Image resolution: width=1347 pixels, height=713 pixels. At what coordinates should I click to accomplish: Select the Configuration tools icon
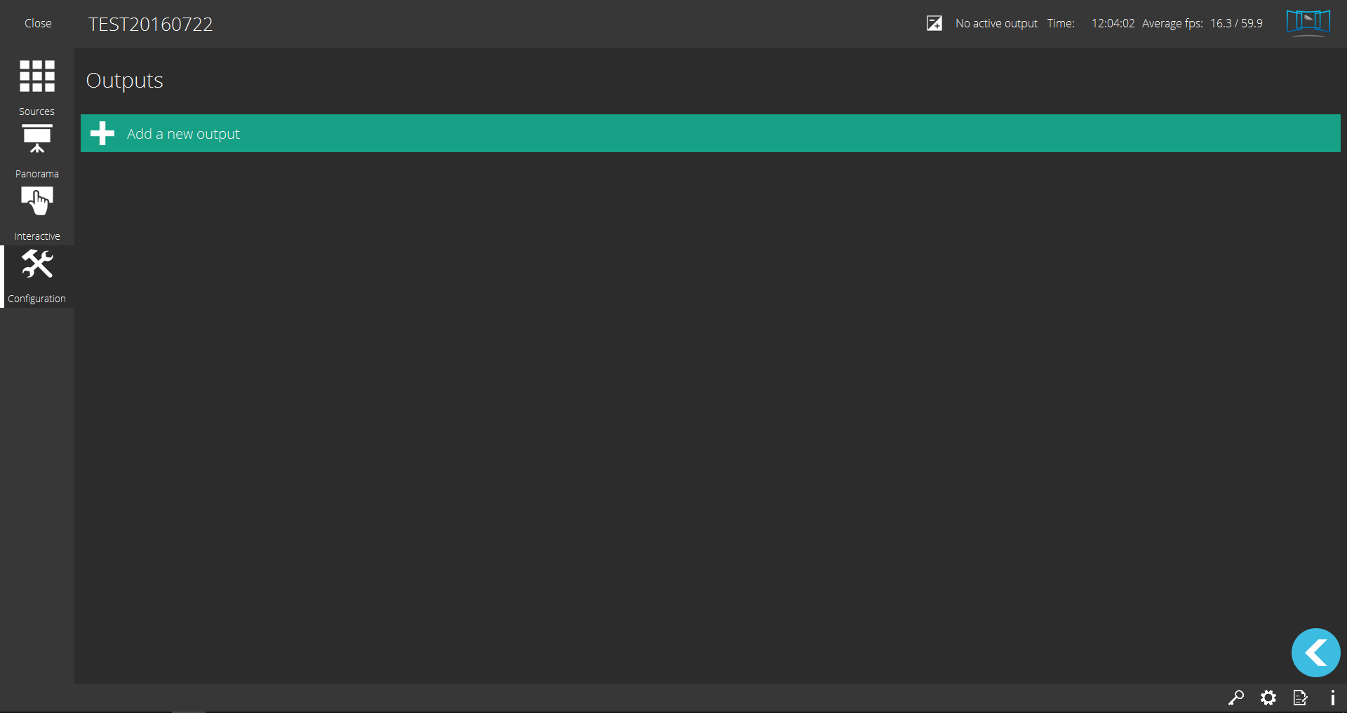(x=37, y=264)
